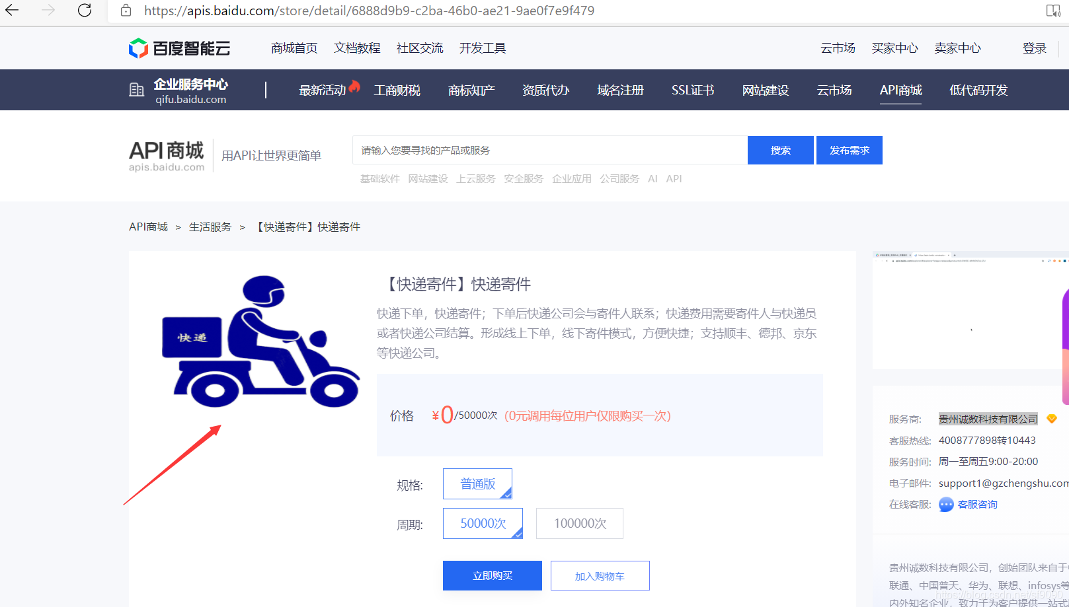Focus the product search input field

(x=550, y=150)
